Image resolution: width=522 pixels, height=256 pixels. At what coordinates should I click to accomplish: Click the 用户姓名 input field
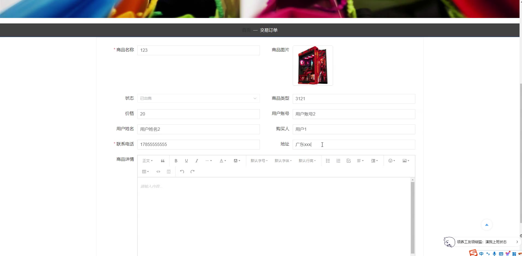pos(198,129)
